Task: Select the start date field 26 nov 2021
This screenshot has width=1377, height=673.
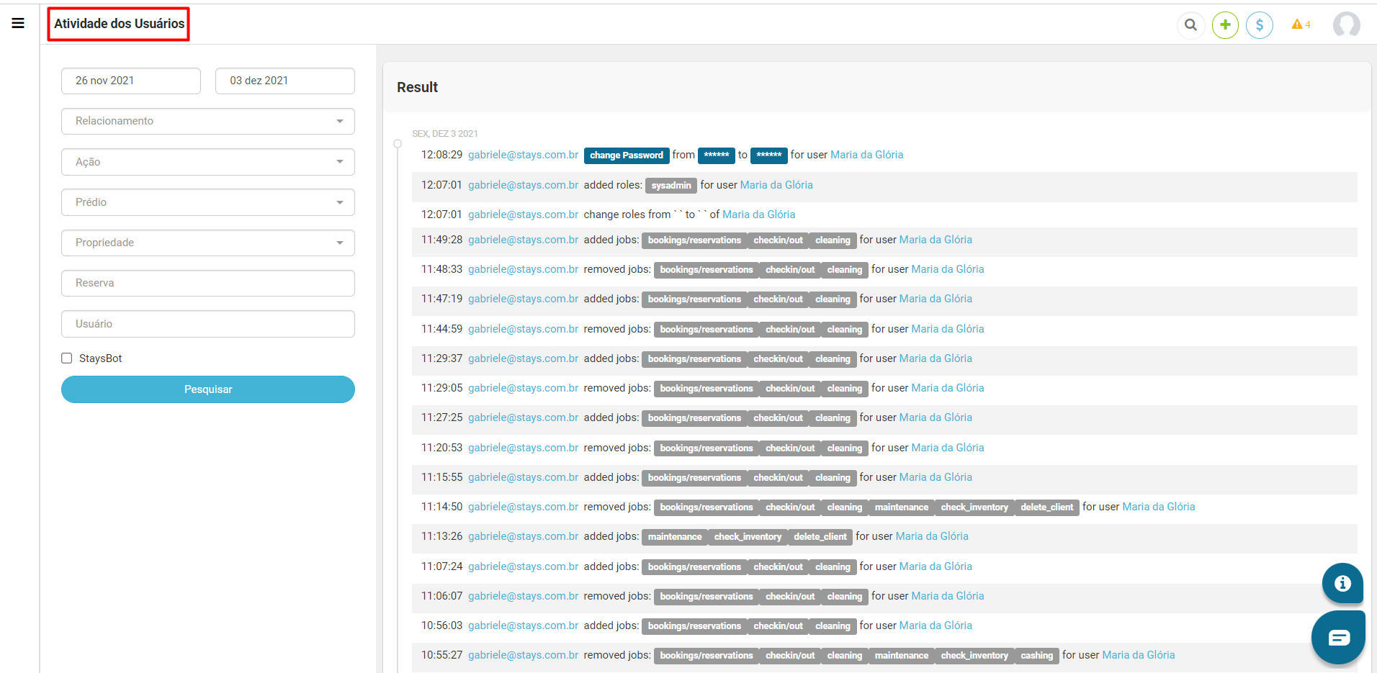Action: pyautogui.click(x=131, y=81)
